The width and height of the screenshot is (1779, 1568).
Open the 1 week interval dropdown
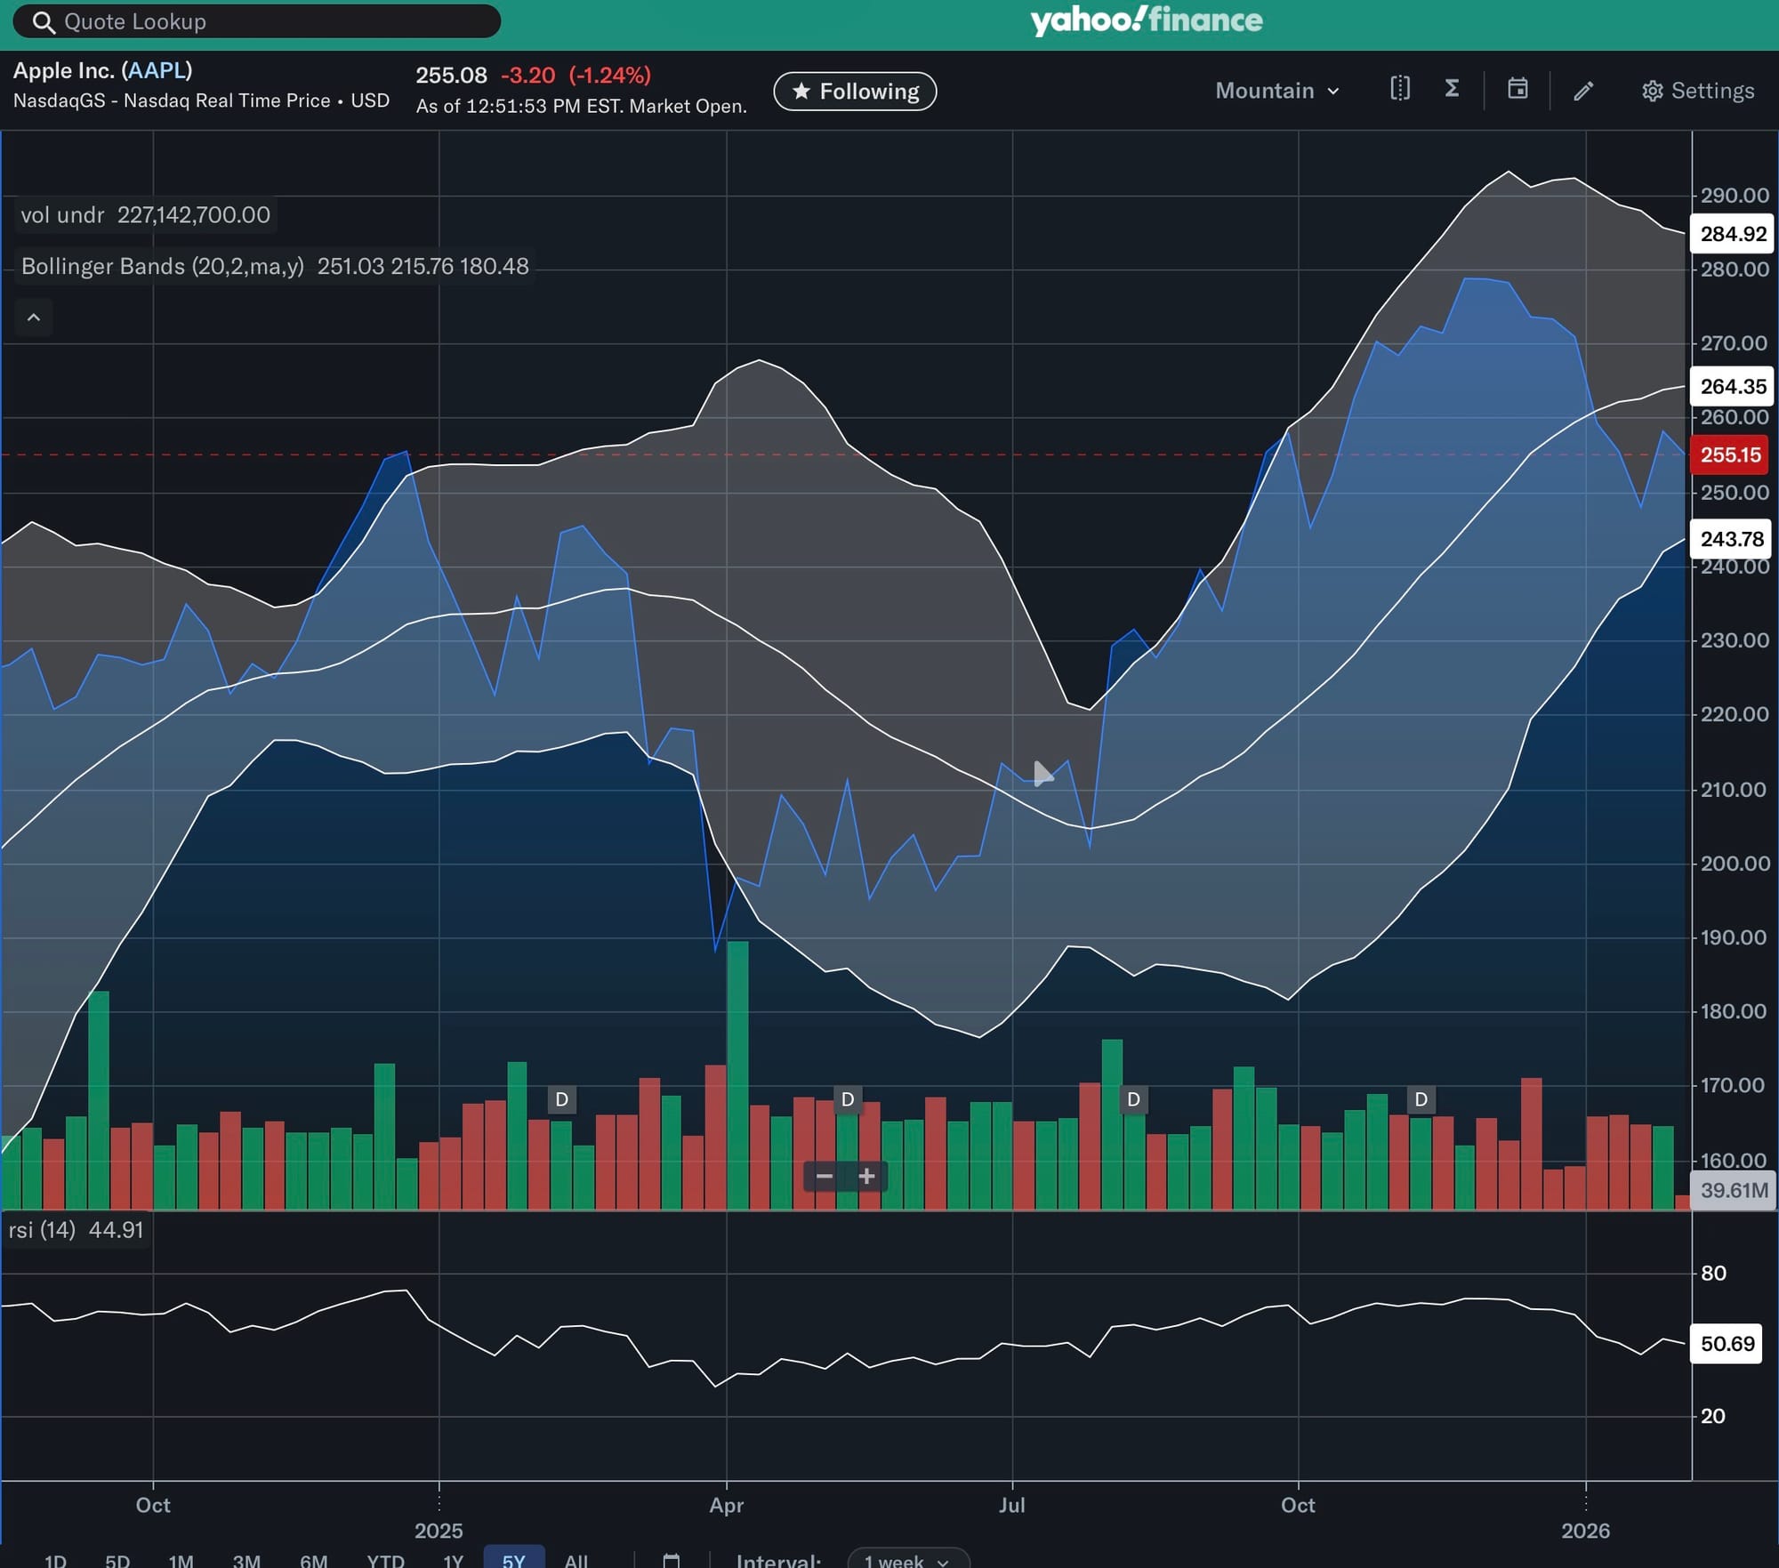point(906,1560)
